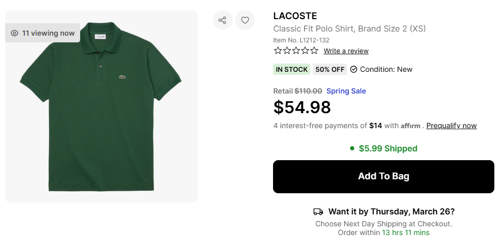This screenshot has height=248, width=499.
Task: Click the Condition checkmark icon
Action: point(354,69)
